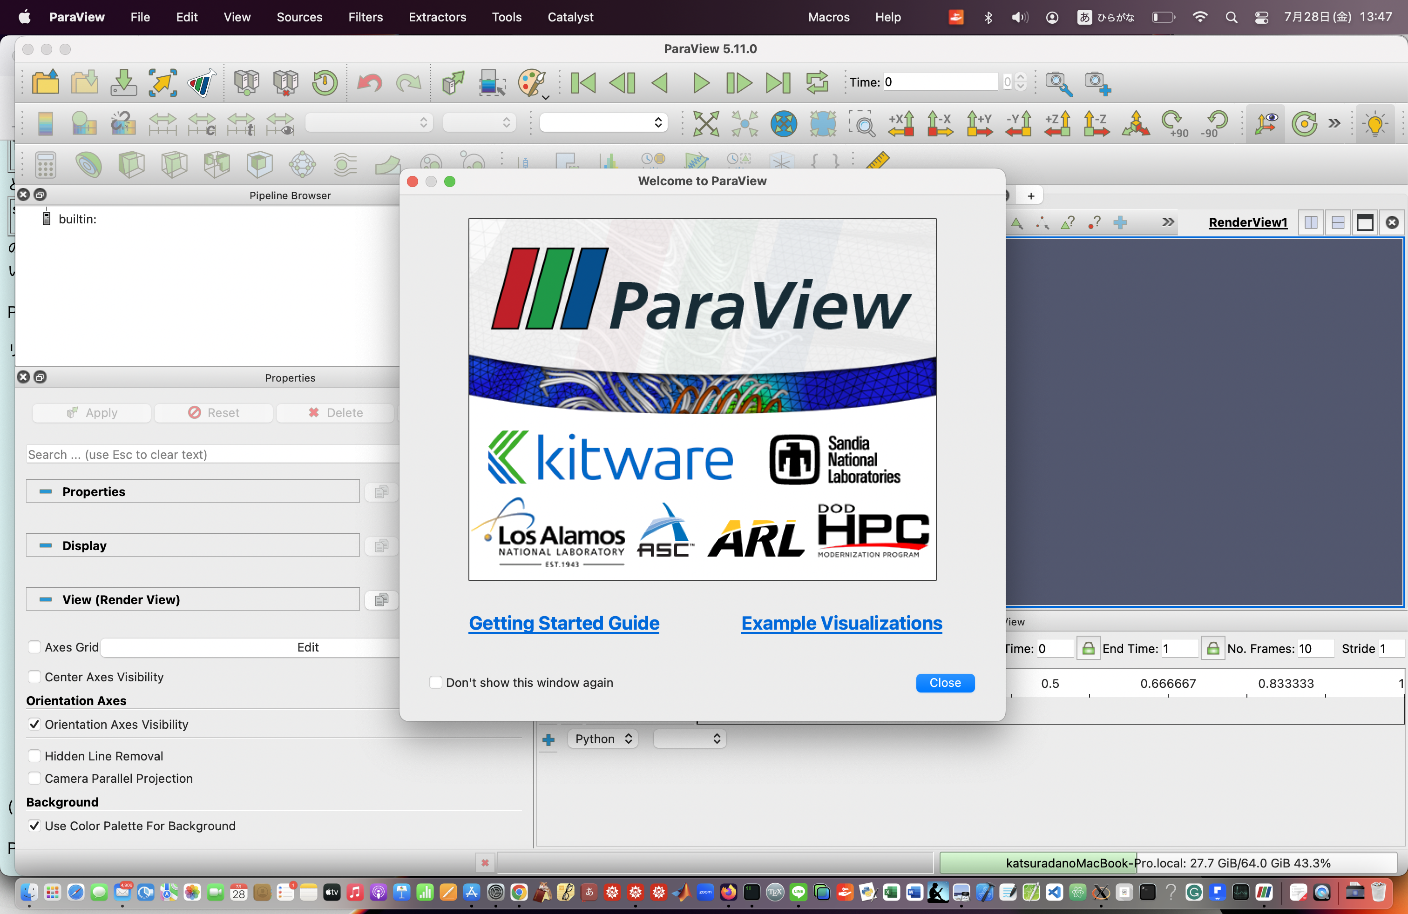Image resolution: width=1408 pixels, height=914 pixels.
Task: Jump to last animation frame
Action: point(778,83)
